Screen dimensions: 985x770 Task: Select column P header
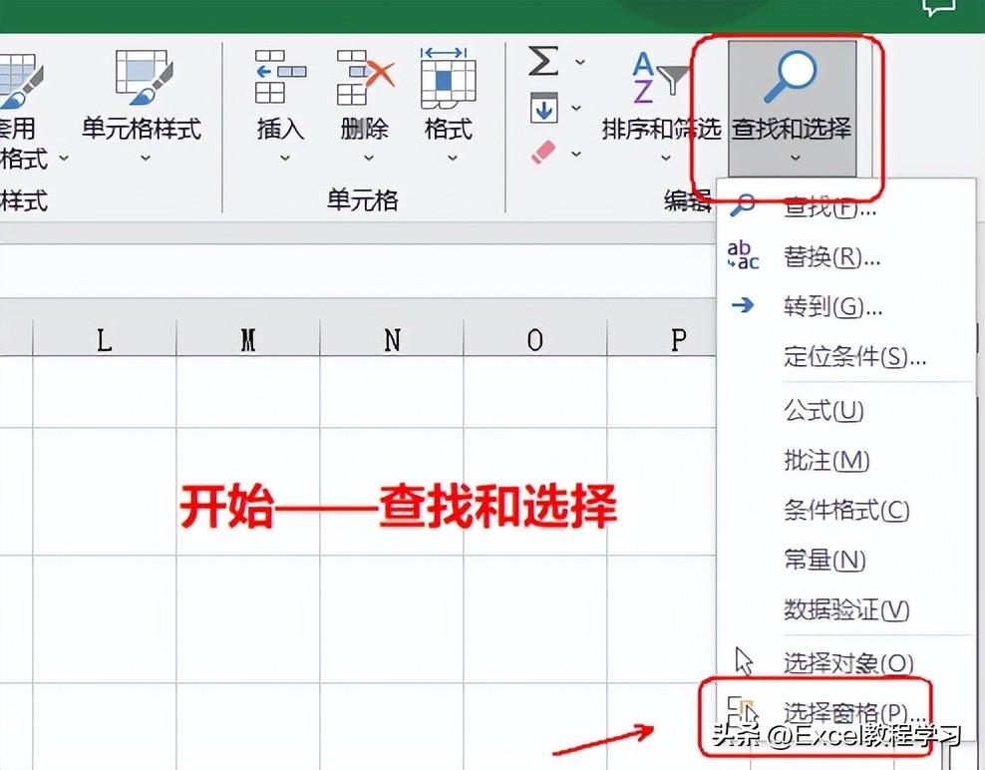(662, 340)
